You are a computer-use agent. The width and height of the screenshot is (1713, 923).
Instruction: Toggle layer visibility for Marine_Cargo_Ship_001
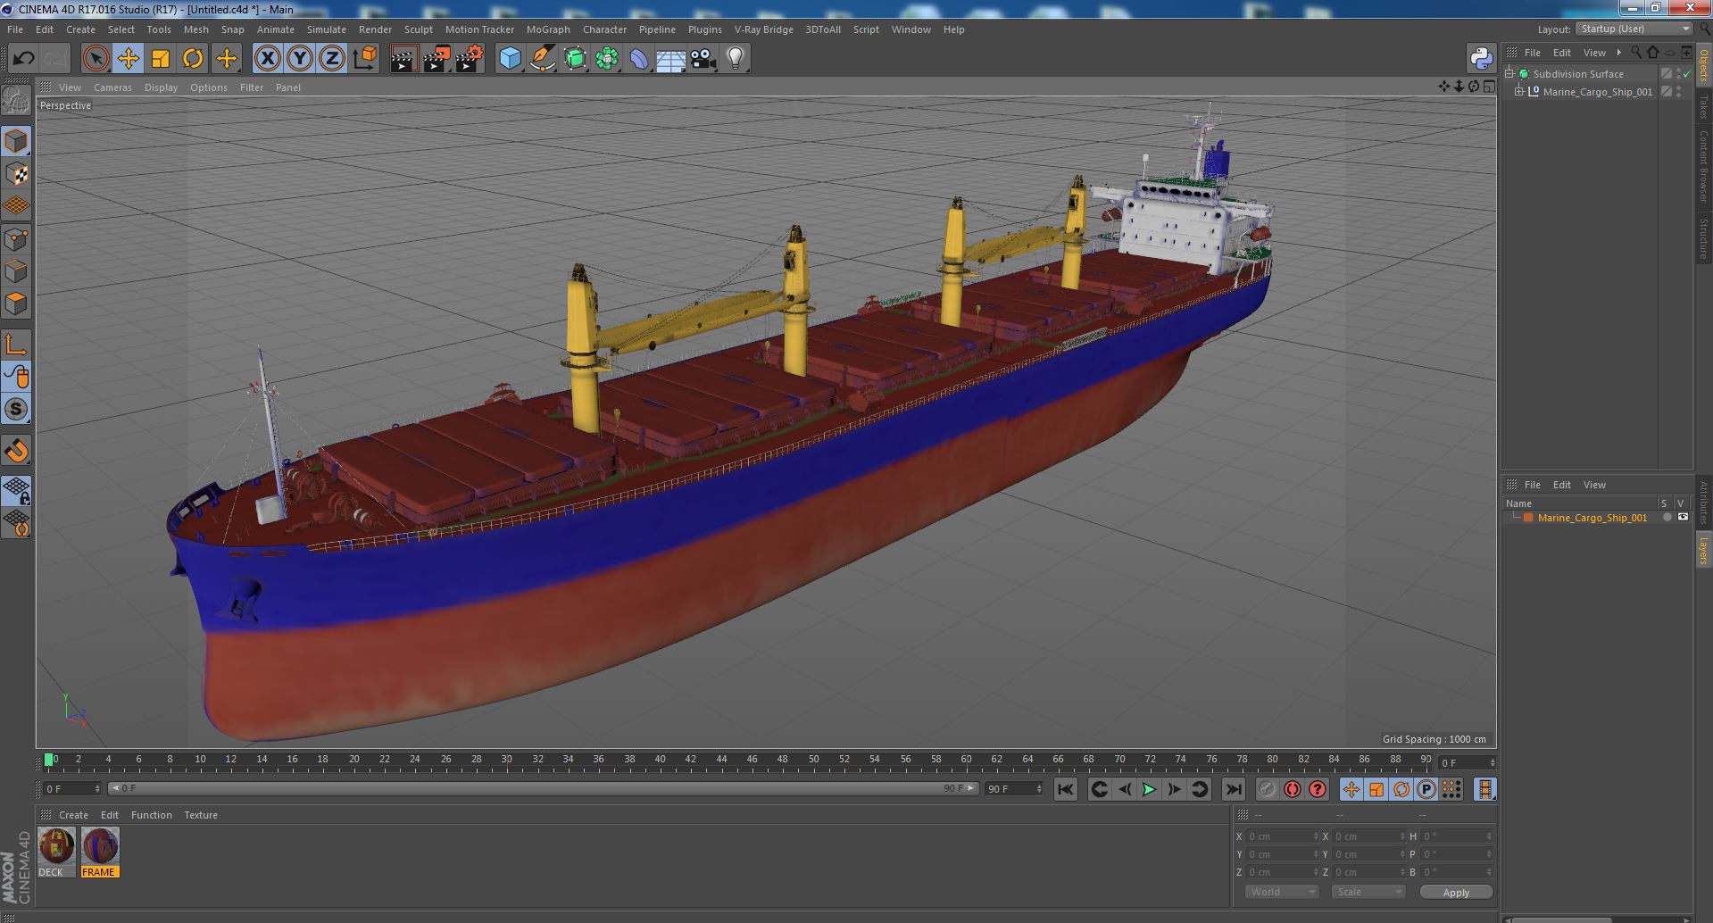click(1683, 518)
